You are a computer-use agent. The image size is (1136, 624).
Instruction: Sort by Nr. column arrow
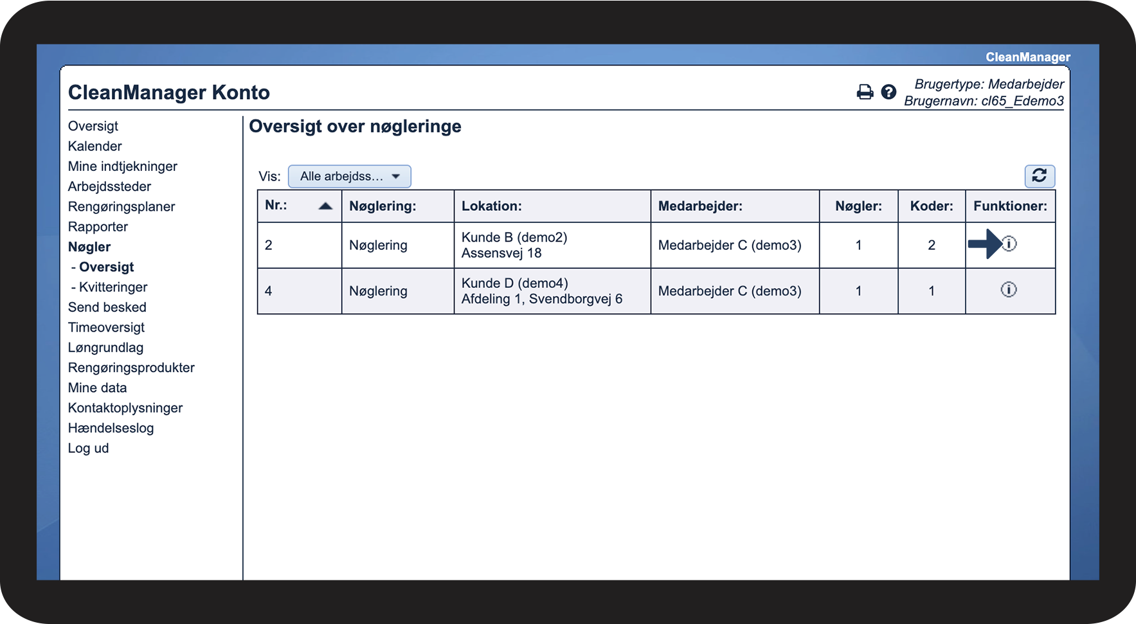pos(325,206)
